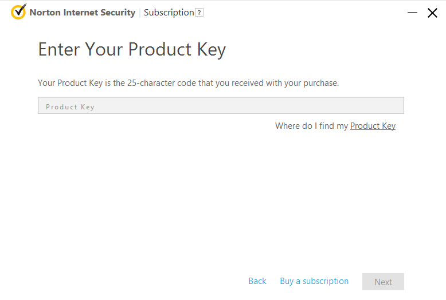Dismiss the dialog with the X icon
This screenshot has height=300, width=446.
click(432, 13)
